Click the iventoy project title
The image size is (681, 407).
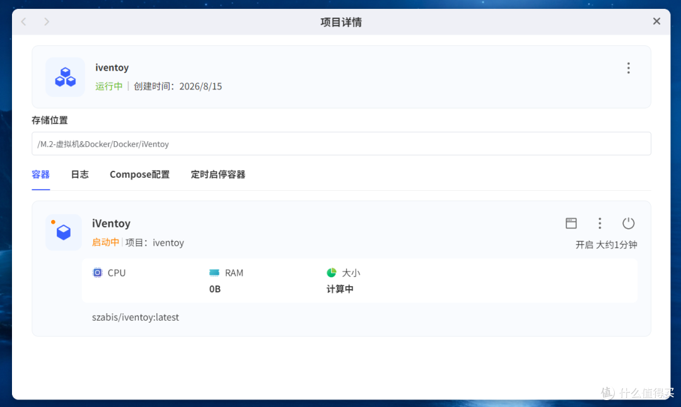pyautogui.click(x=112, y=67)
